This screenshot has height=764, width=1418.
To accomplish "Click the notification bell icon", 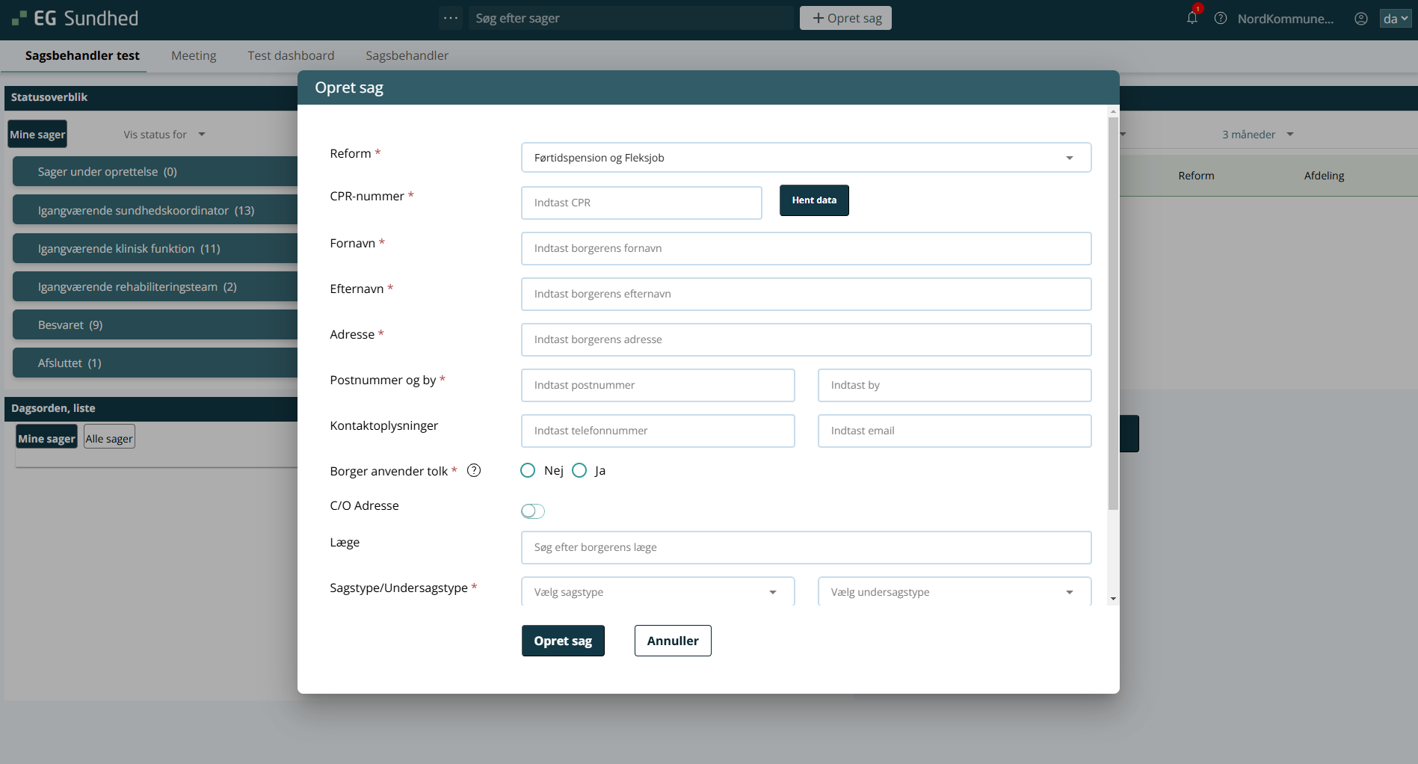I will [1192, 18].
